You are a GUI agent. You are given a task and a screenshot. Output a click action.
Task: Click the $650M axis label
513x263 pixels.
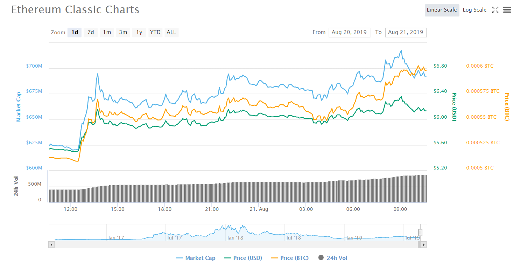[34, 117]
